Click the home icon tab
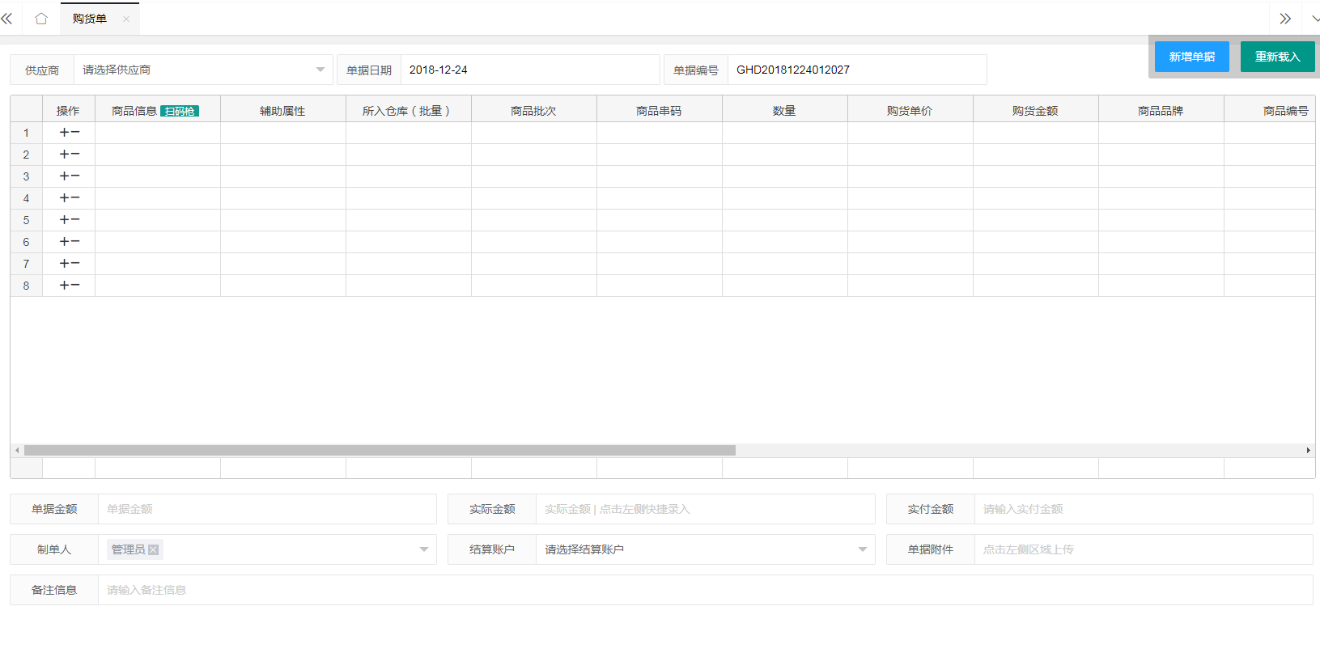 [41, 19]
